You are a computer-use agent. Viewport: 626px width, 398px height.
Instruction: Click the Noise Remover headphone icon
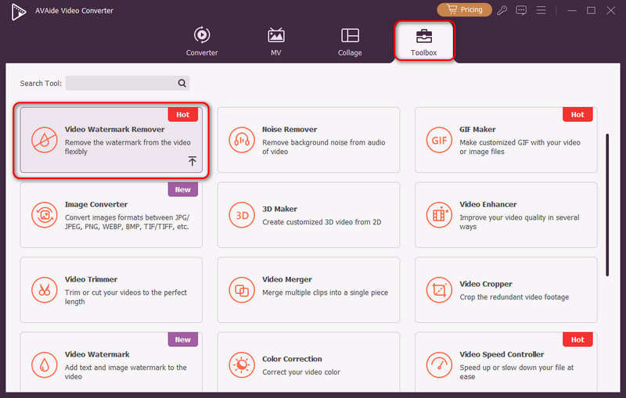click(242, 140)
